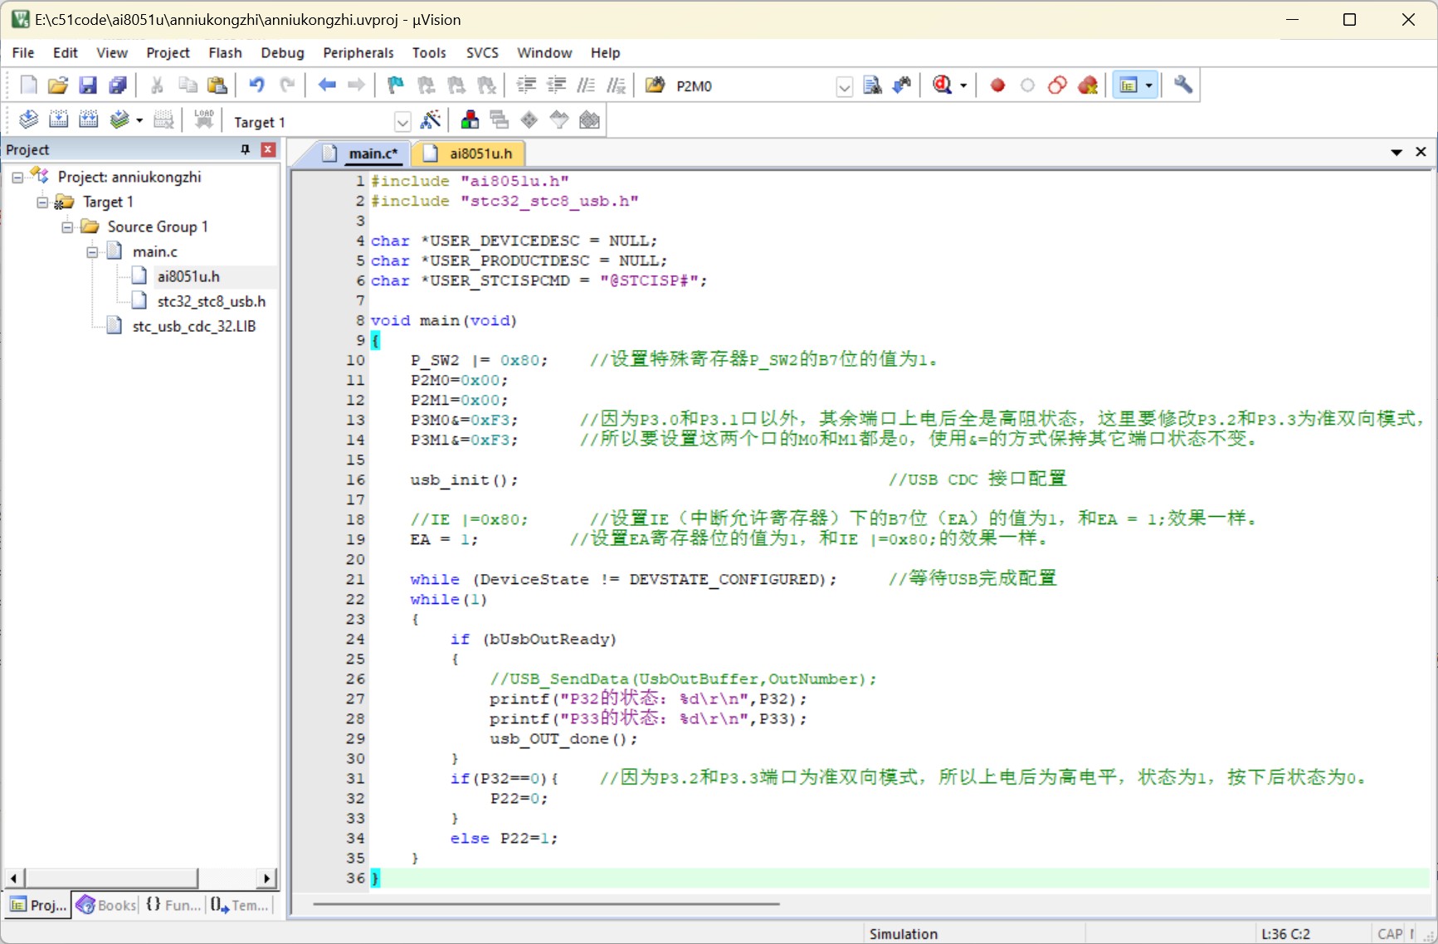Insert breakpoint red dot icon
Screen dimensions: 1438x944
tap(997, 85)
